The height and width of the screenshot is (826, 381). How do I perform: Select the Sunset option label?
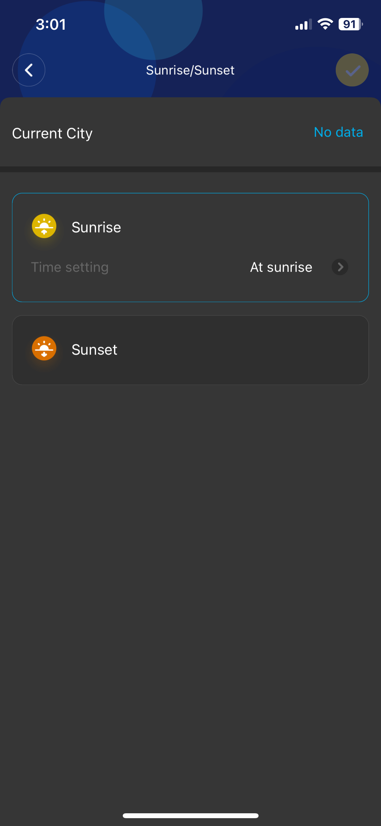tap(94, 350)
